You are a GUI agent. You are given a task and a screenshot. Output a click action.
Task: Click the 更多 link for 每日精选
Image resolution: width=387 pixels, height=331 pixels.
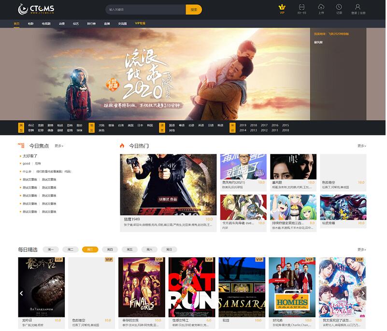pyautogui.click(x=362, y=249)
